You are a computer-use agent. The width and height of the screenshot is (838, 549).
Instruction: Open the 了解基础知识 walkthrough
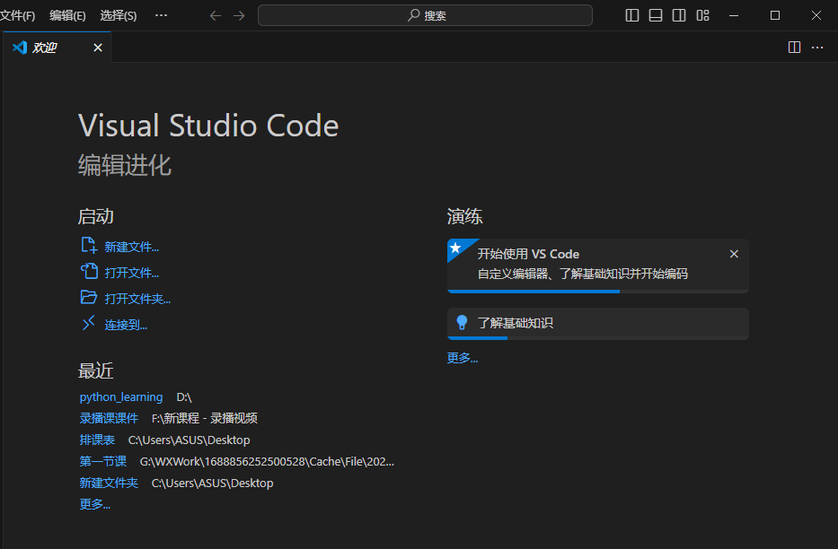597,323
